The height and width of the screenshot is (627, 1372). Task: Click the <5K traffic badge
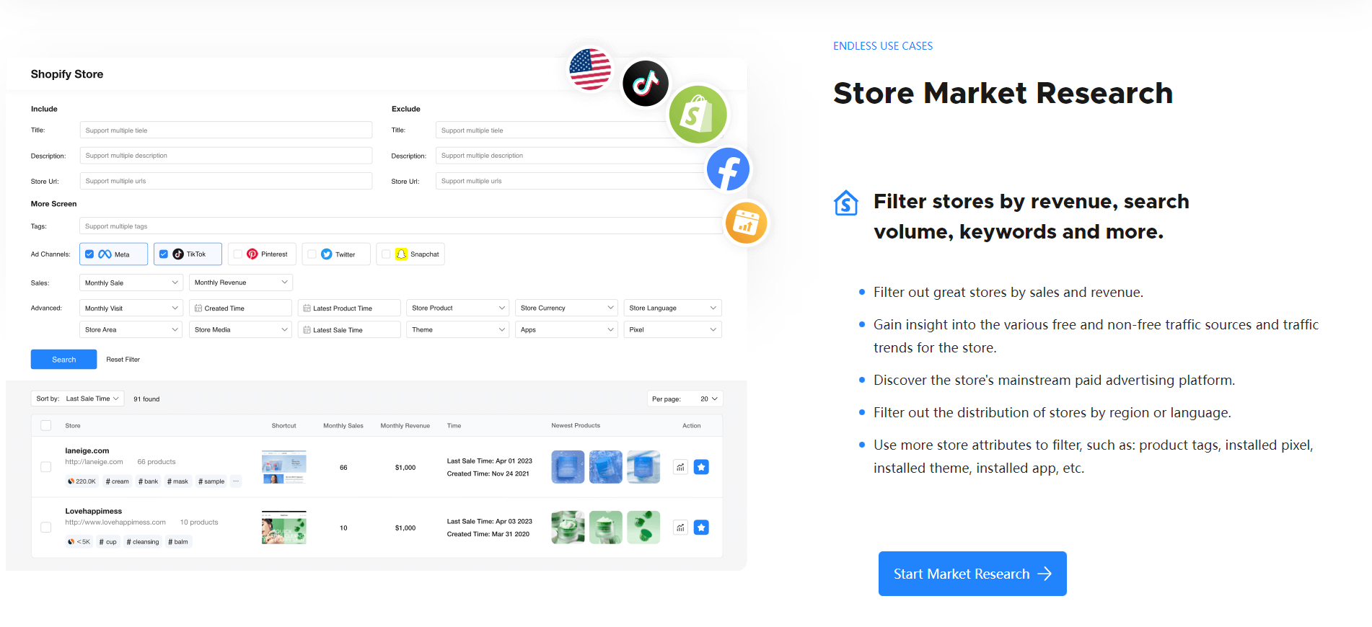79,542
